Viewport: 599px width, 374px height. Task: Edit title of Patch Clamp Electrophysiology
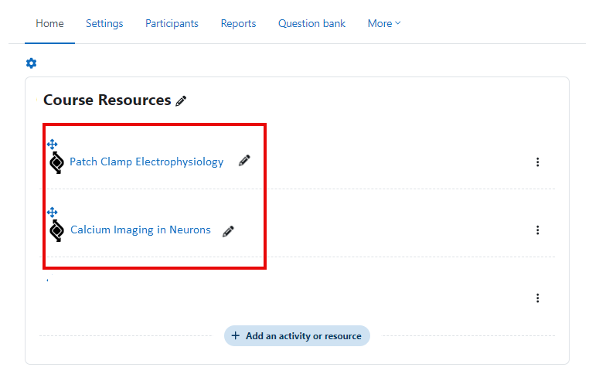point(244,161)
